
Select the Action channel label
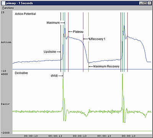(6, 42)
